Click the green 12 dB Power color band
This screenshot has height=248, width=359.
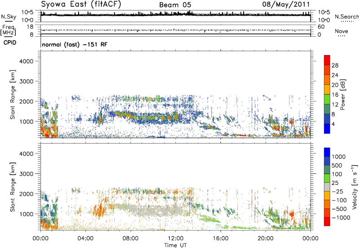327,99
